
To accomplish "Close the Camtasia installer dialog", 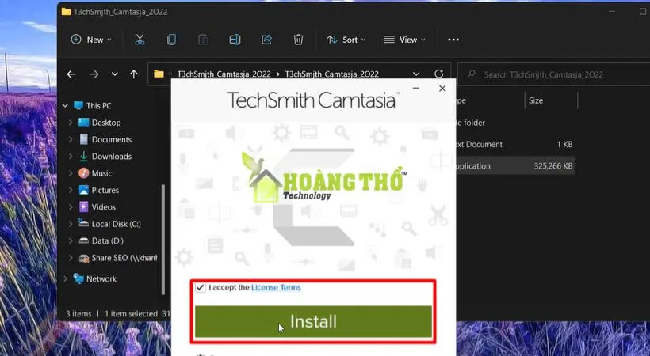I will click(442, 88).
